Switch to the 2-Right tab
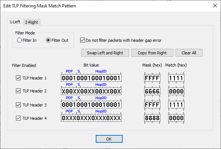Image resolution: width=221 pixels, height=149 pixels. click(32, 22)
